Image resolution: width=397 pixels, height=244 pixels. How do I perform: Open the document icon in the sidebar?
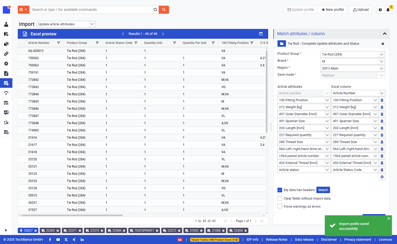(x=6, y=73)
